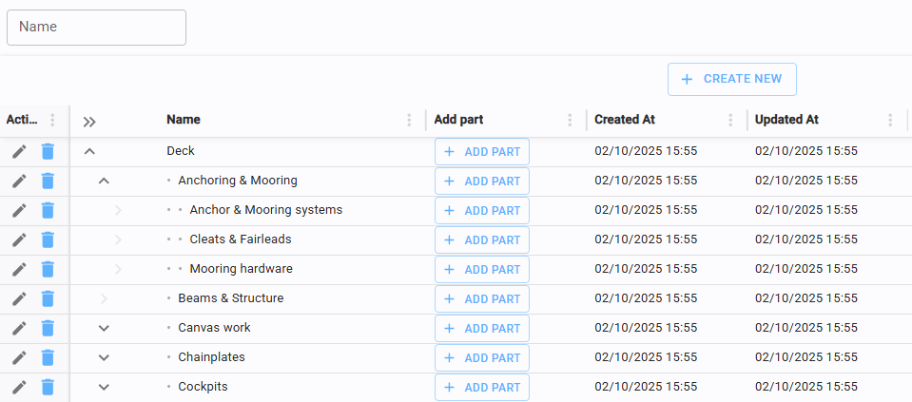Screen dimensions: 912x402
Task: Open the Add part column menu
Action: 570,120
